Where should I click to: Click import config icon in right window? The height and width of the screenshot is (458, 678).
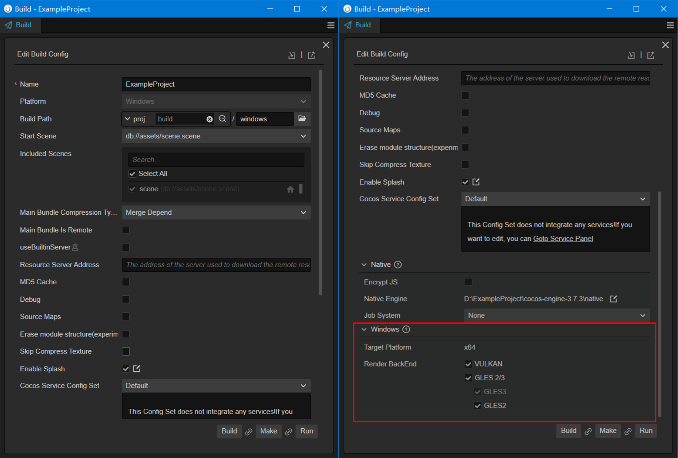pyautogui.click(x=631, y=55)
